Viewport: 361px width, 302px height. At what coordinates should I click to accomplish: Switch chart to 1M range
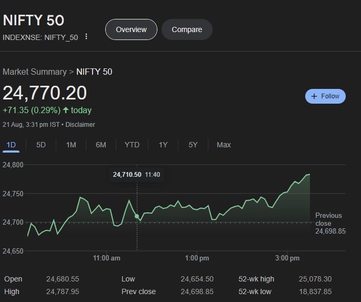pos(71,145)
